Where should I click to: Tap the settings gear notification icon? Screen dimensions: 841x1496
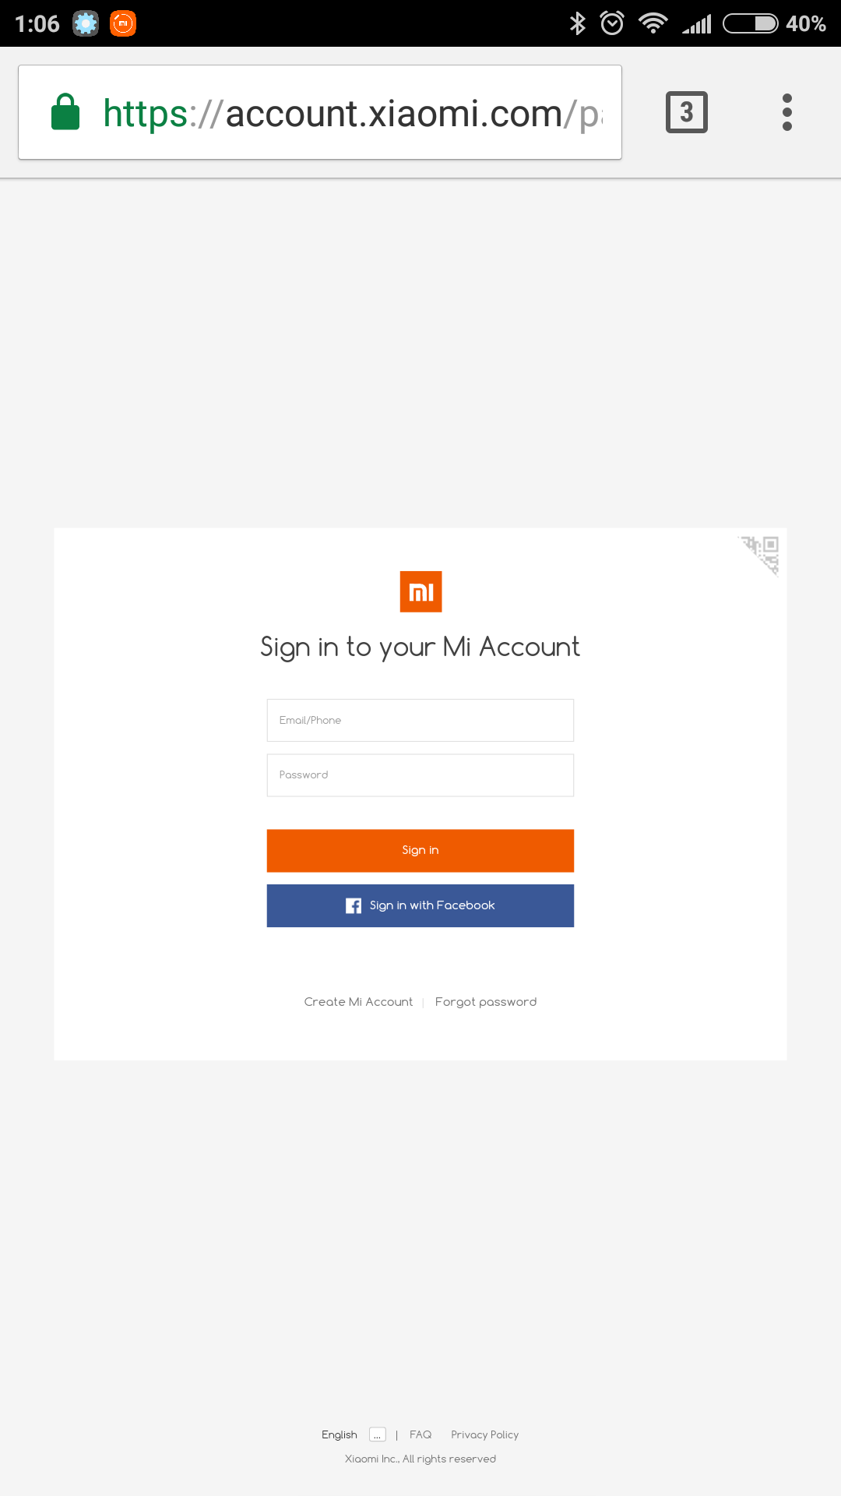coord(86,23)
